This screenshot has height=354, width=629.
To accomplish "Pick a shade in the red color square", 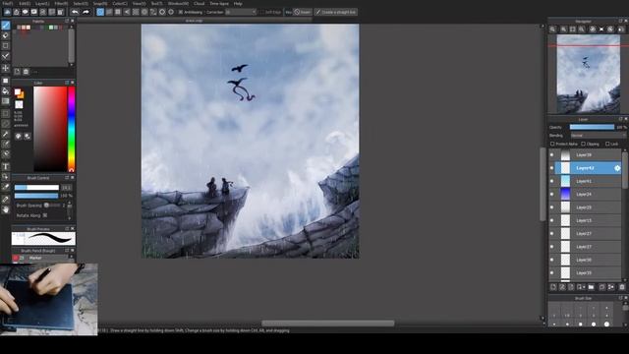I will coord(50,129).
